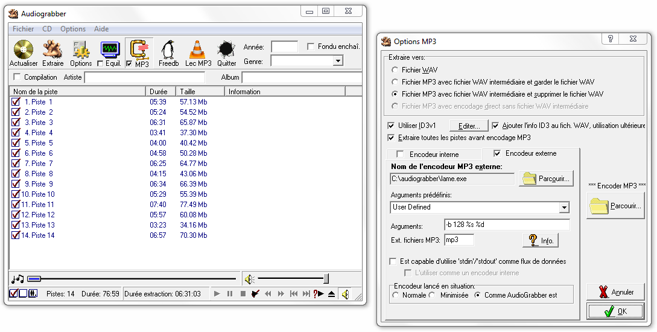Click the Ext. fichiers MP3 field
This screenshot has height=332, width=657.
(x=459, y=240)
